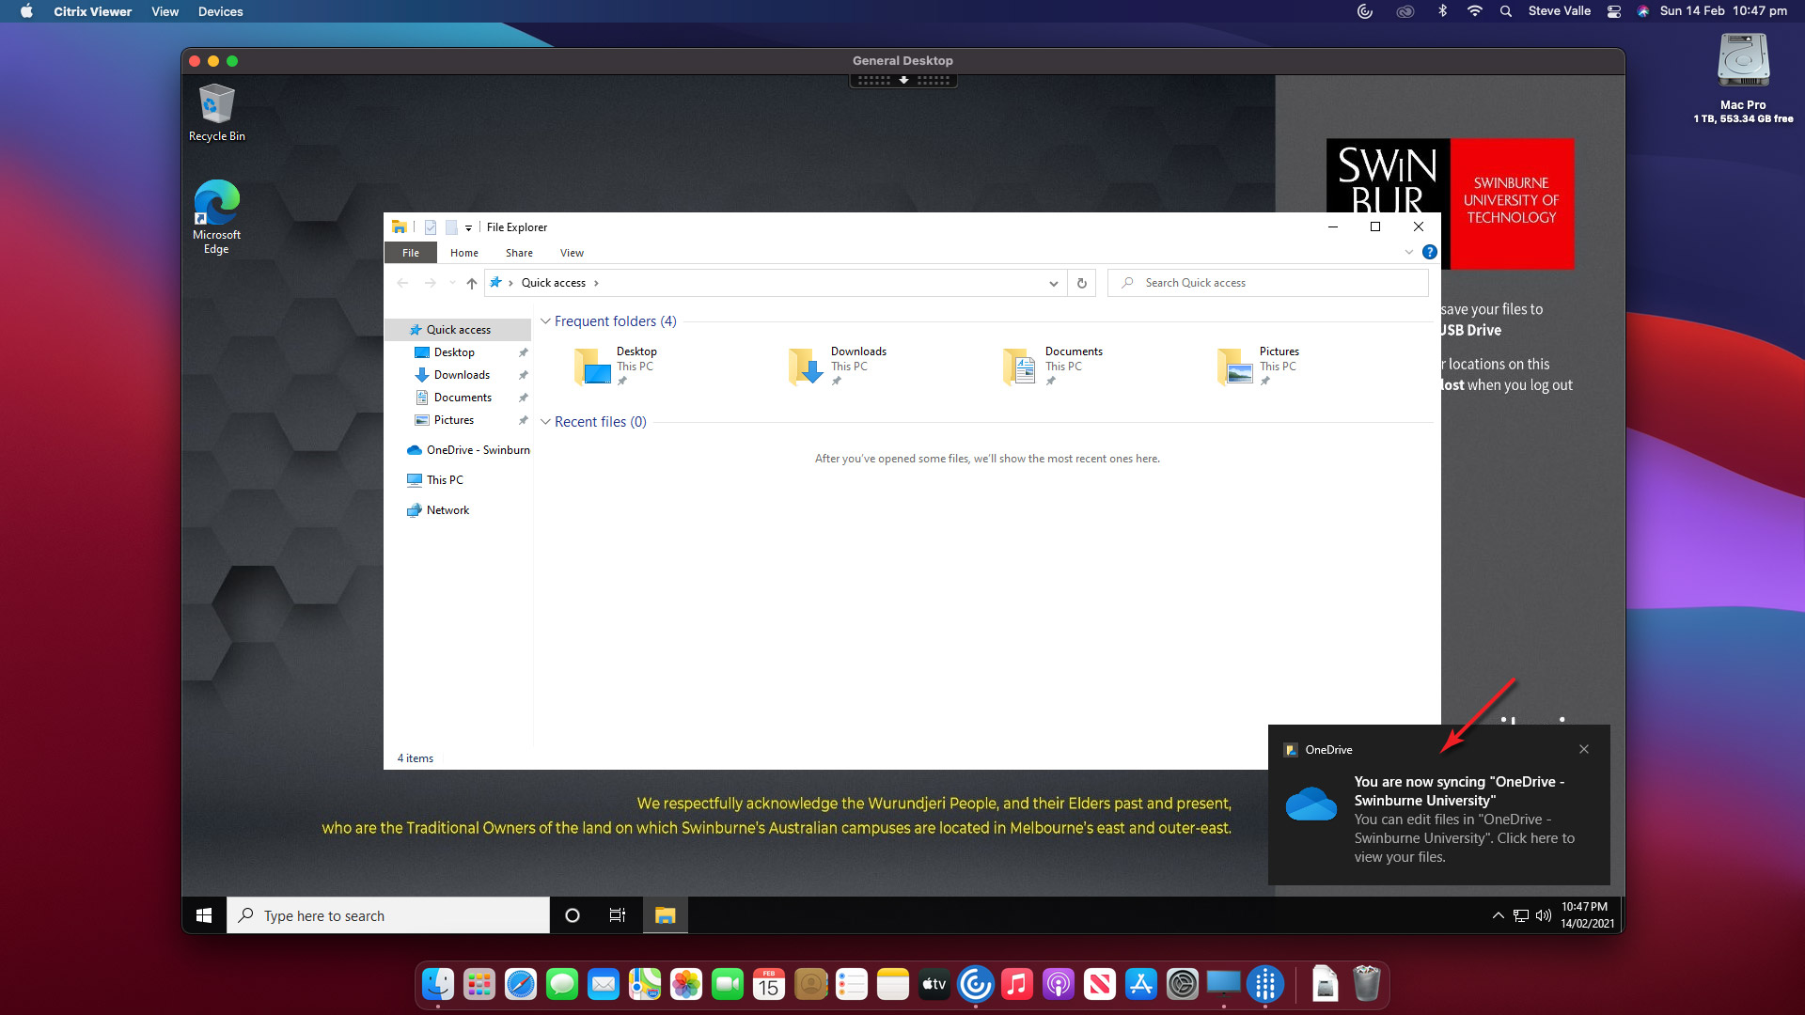Toggle pin next to Downloads in sidebar

point(524,375)
